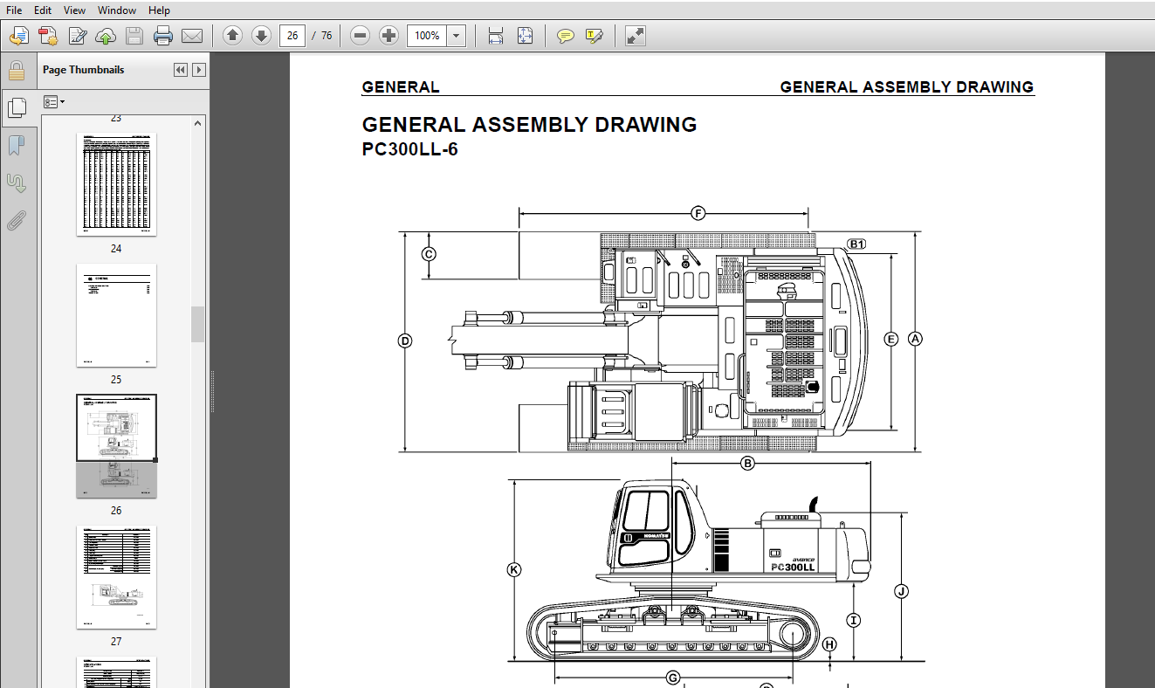Image resolution: width=1155 pixels, height=688 pixels.
Task: Click the 'Page Thumbnails' panel title
Action: tap(84, 70)
